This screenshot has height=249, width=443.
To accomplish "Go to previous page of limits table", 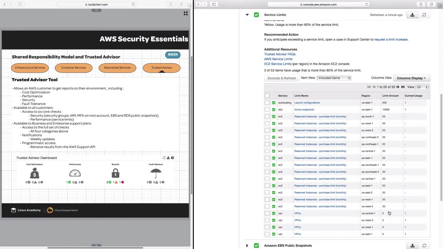I will coord(374,87).
